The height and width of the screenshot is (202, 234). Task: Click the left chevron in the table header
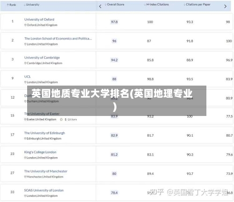100,7
